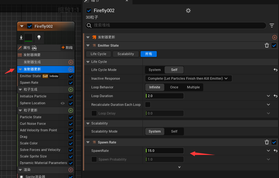
Task: Toggle Firefly002 enabled checkbox in details panel
Action: pos(89,11)
